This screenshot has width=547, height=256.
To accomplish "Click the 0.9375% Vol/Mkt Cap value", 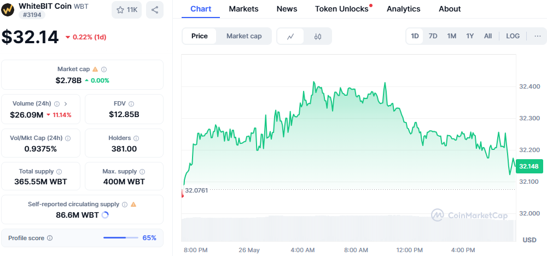I will click(x=40, y=149).
